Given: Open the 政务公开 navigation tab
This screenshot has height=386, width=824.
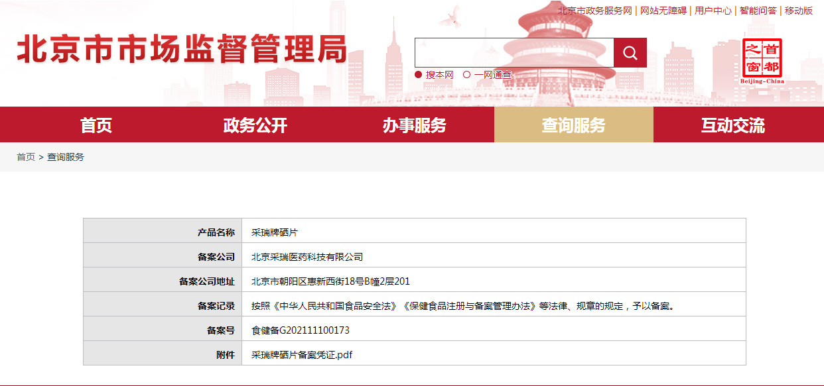Looking at the screenshot, I should 255,124.
